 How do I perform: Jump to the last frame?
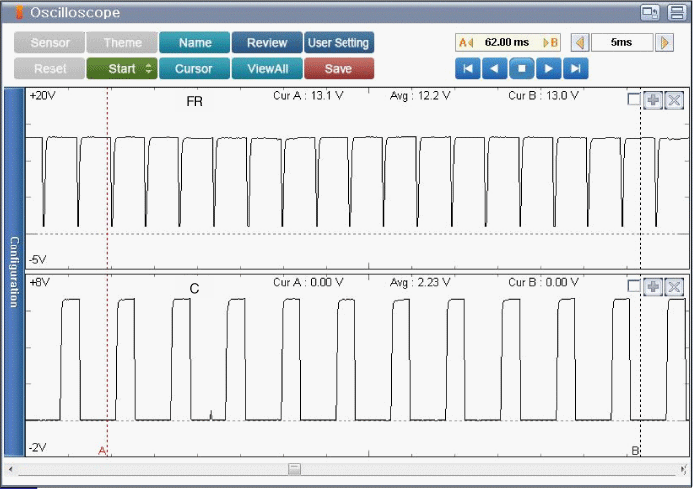(x=576, y=69)
